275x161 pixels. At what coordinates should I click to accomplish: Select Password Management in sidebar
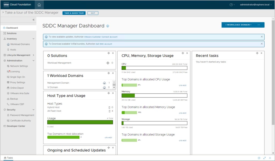(x=22, y=115)
